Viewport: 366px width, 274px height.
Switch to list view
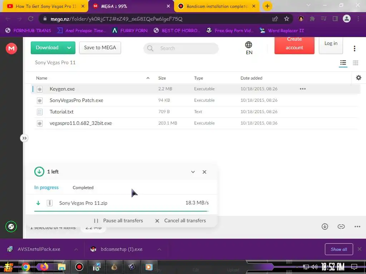click(x=343, y=63)
